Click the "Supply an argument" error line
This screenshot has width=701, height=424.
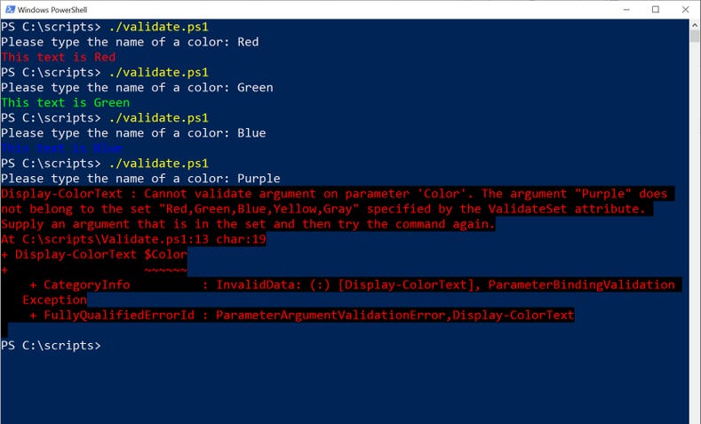(248, 224)
